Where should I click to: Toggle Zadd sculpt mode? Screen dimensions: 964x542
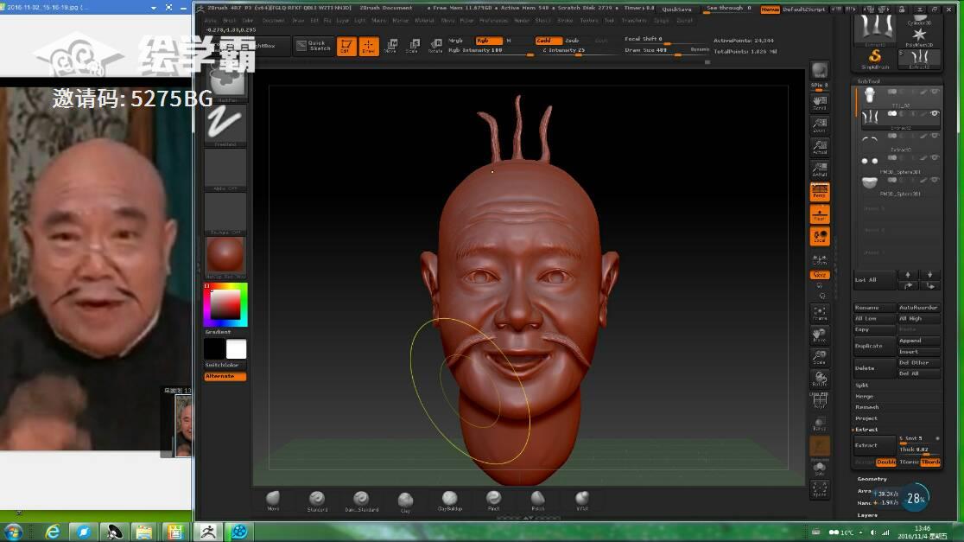tap(548, 41)
